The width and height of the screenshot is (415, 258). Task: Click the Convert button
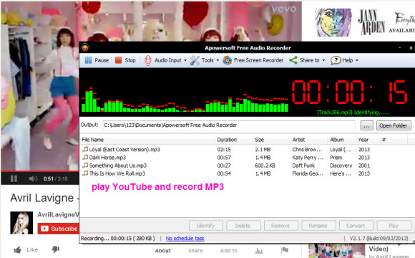point(356,226)
